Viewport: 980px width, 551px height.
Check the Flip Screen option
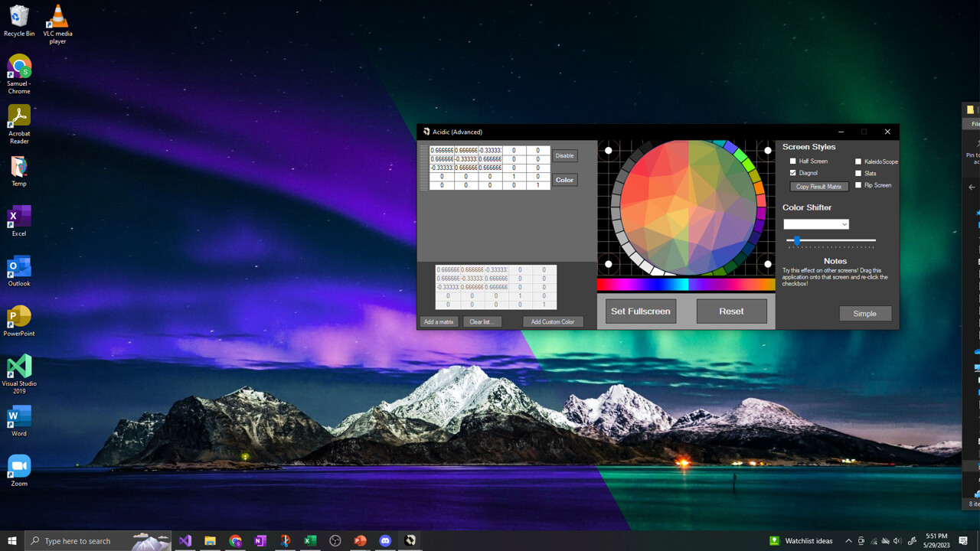(x=858, y=185)
